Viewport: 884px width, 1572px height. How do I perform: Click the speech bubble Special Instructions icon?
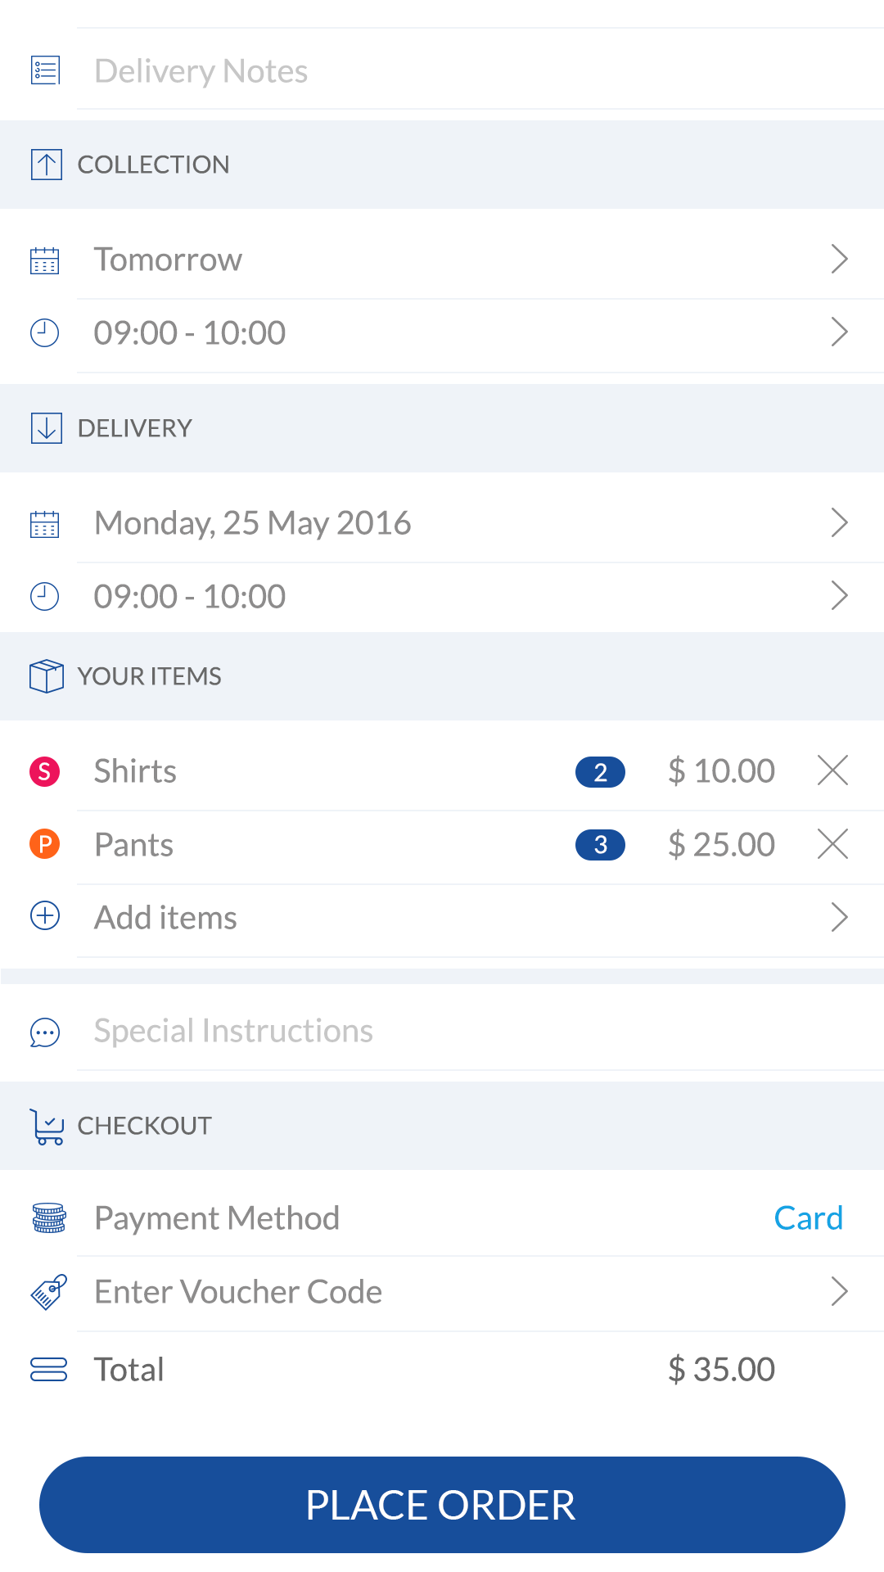point(45,1032)
